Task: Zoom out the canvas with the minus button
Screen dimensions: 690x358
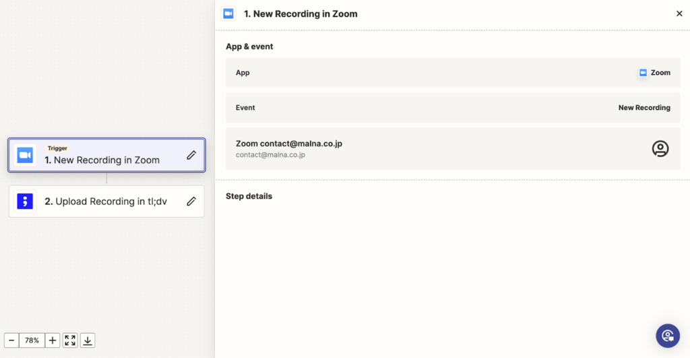Action: pyautogui.click(x=11, y=340)
